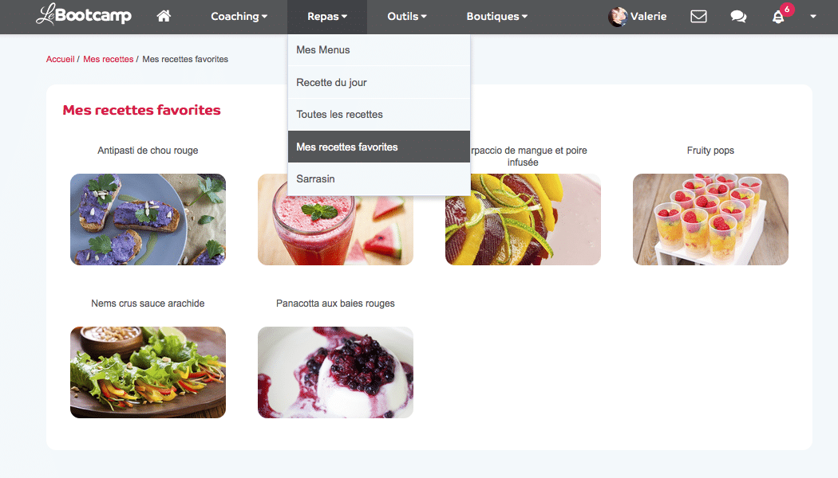Click the LeBootcamp logo
The height and width of the screenshot is (478, 838).
click(x=84, y=15)
